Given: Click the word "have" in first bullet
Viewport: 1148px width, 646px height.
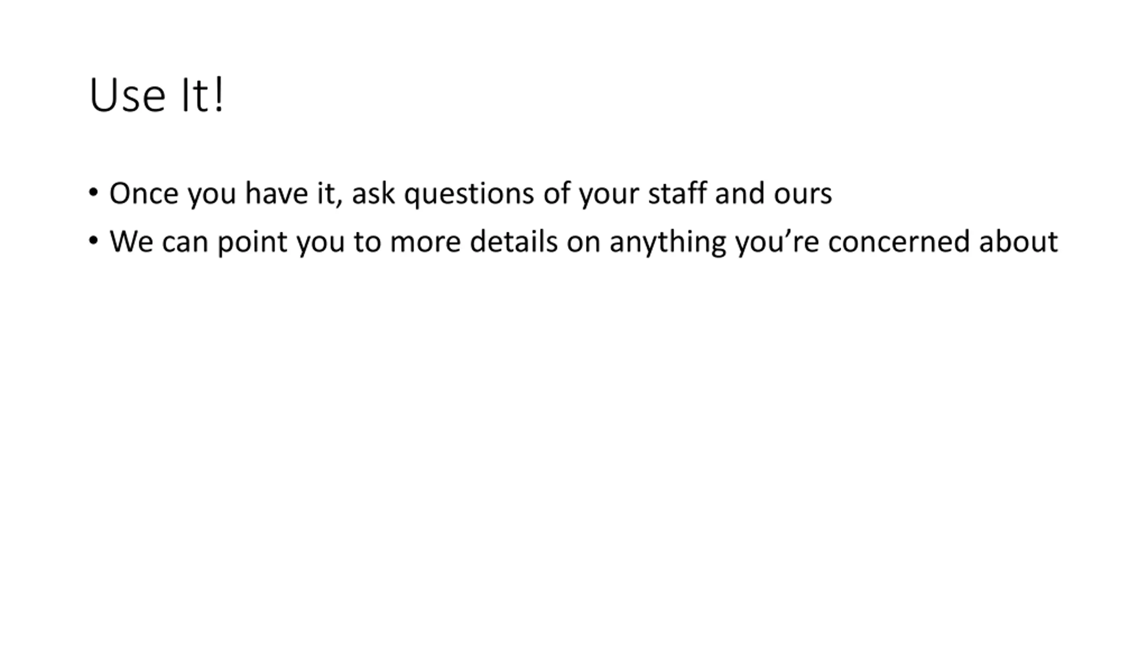Looking at the screenshot, I should (x=277, y=193).
